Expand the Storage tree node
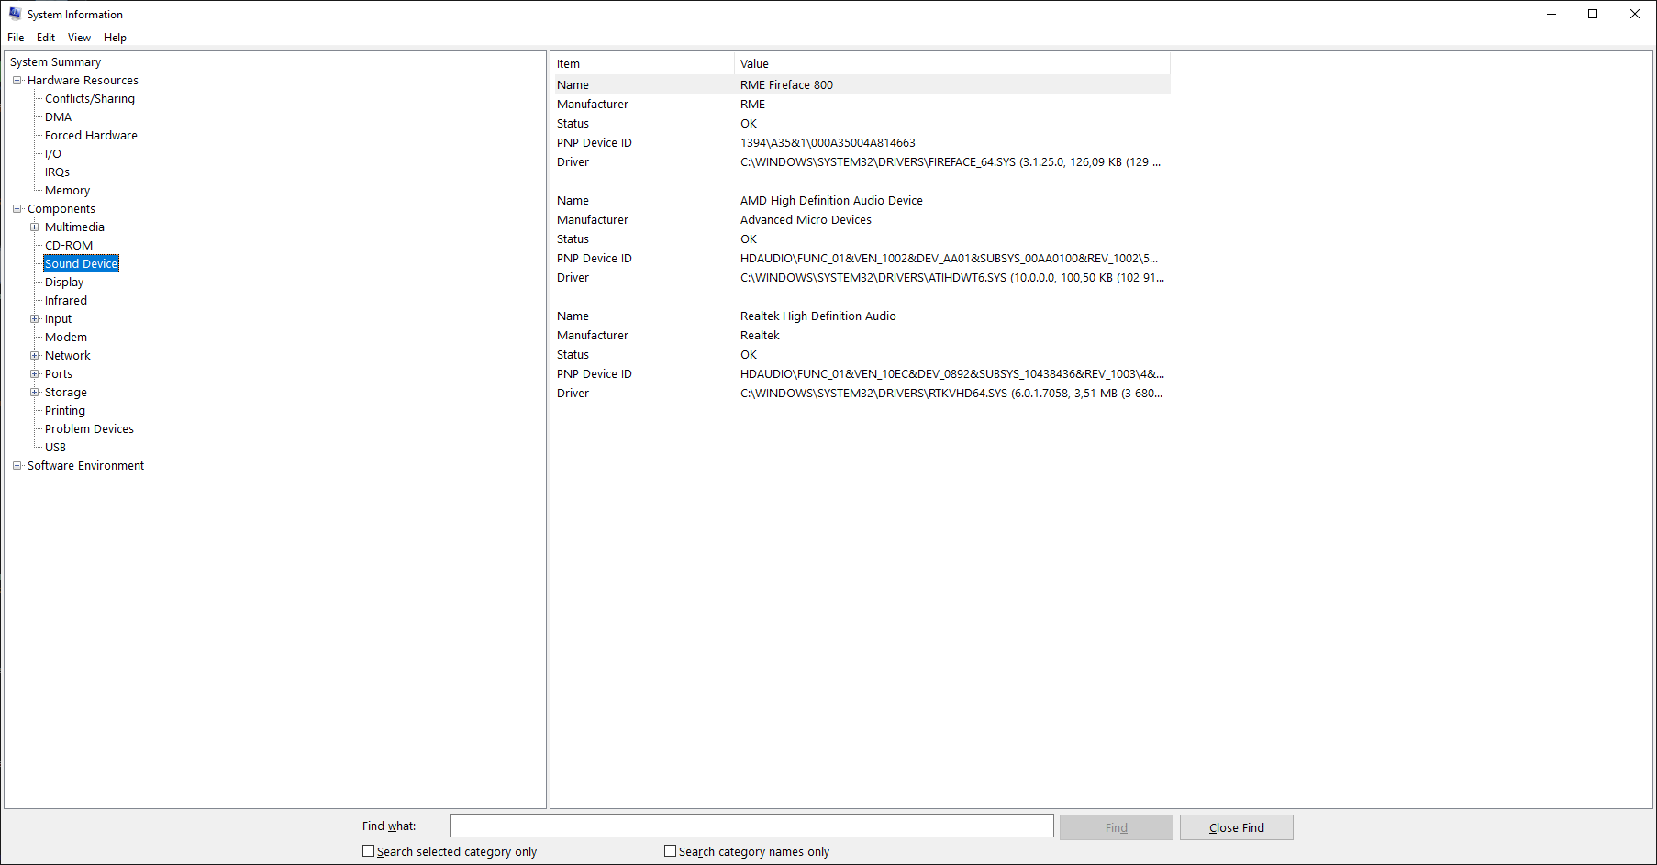Viewport: 1657px width, 865px height. tap(35, 392)
